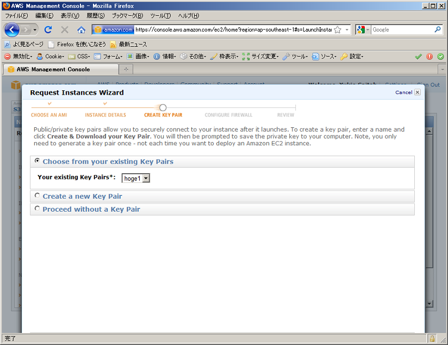Go to the Firefox home page icon

[81, 29]
